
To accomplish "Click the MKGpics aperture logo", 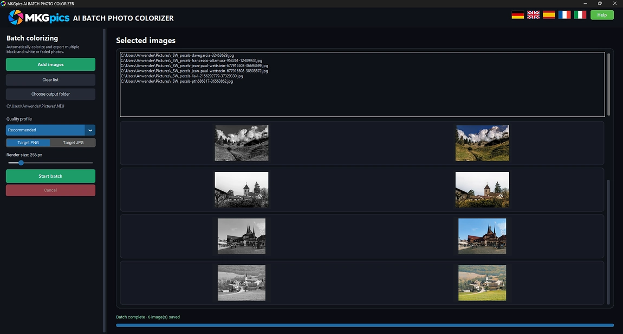I will [x=16, y=17].
